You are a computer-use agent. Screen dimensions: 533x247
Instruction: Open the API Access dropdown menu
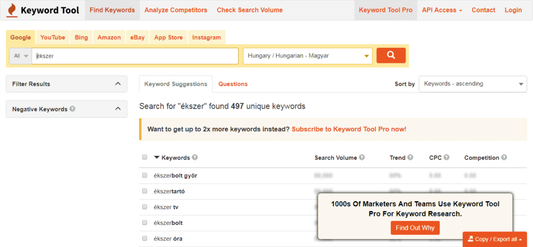[442, 10]
